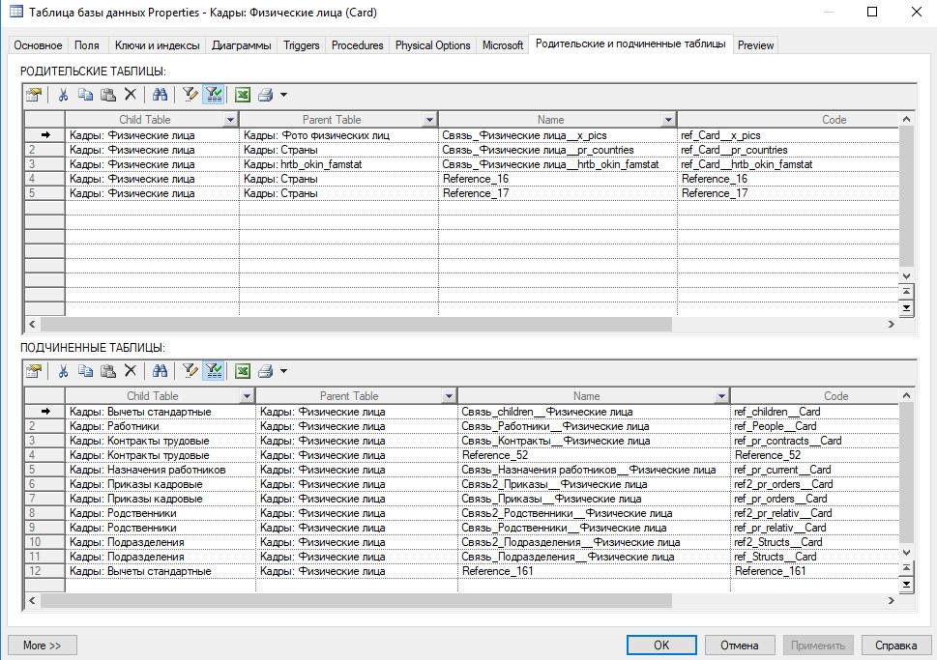The image size is (937, 660).
Task: Open Child Table column filter in parent tables grid
Action: [x=231, y=120]
